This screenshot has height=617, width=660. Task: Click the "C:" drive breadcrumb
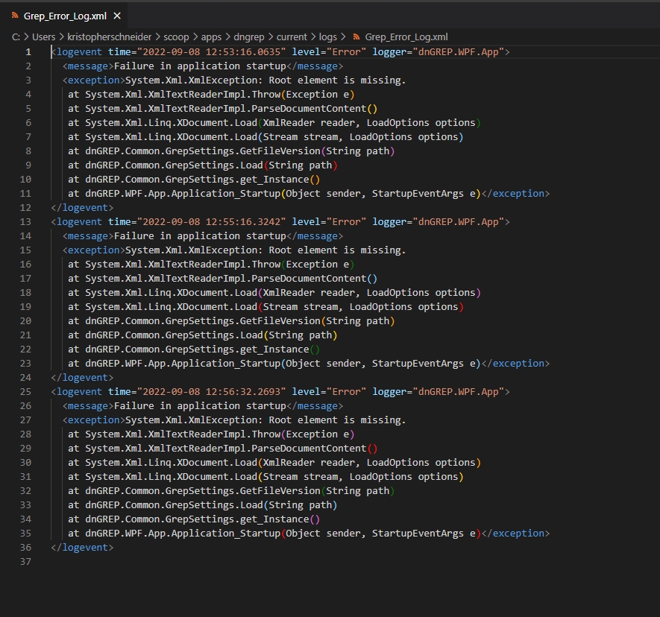(x=15, y=37)
